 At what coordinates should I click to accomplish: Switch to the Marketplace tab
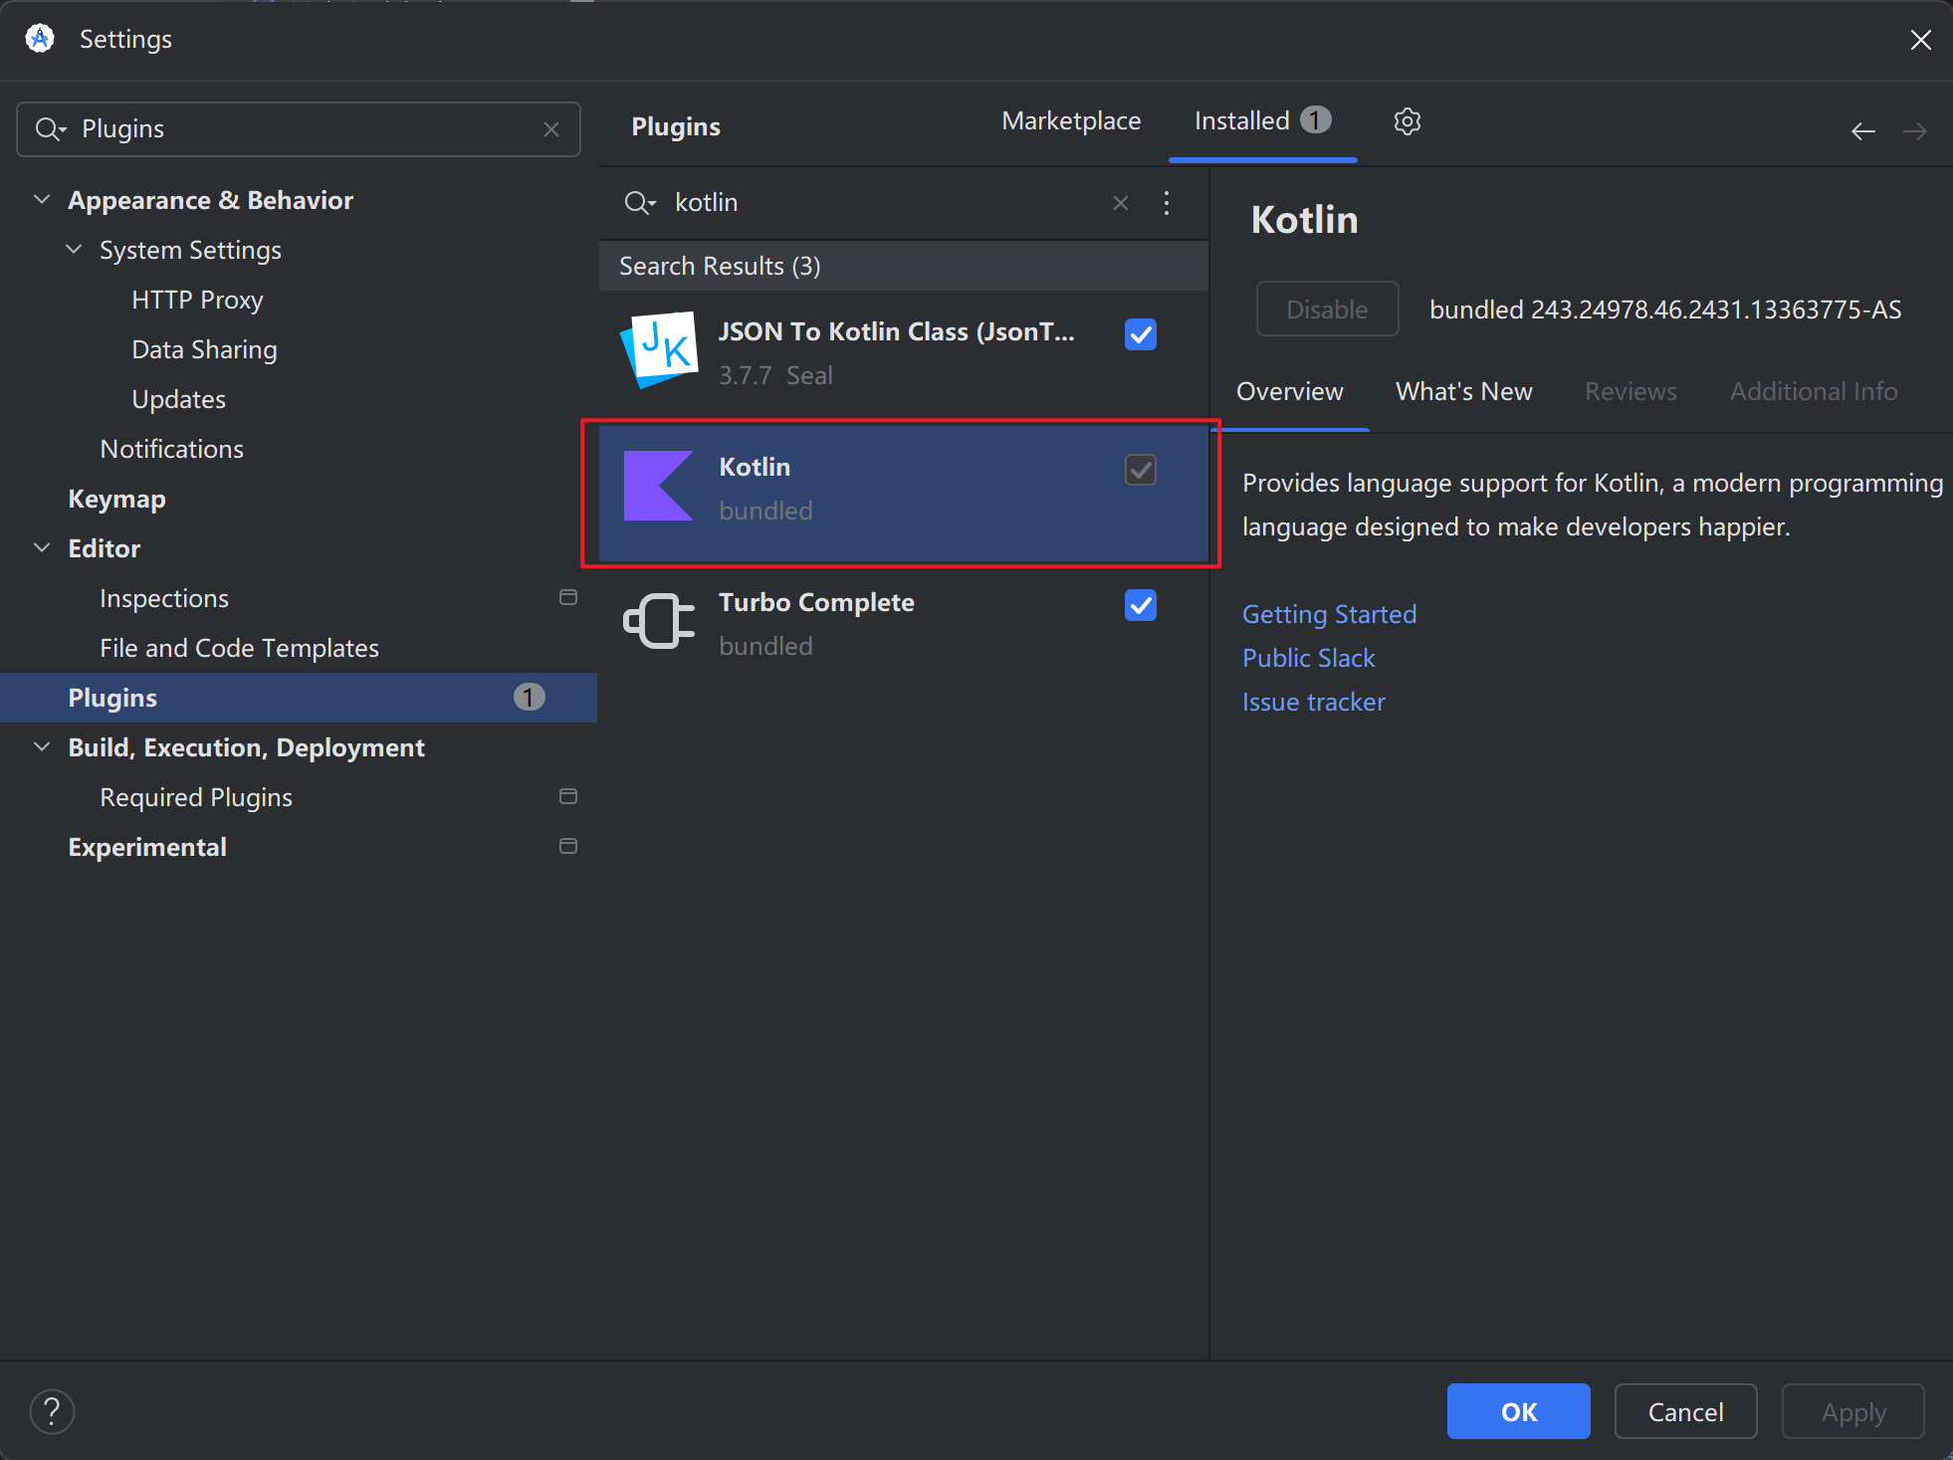1071,121
